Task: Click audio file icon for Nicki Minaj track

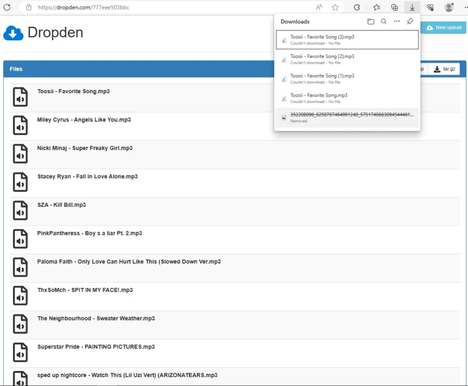Action: (20, 153)
